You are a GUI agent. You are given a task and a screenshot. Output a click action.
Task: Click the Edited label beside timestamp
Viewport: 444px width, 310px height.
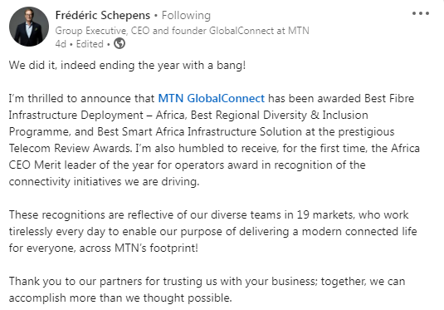[90, 44]
